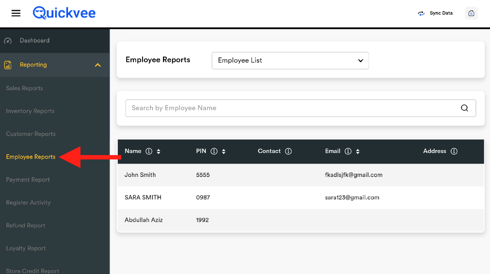Viewport: 490px width, 274px height.
Task: Click the search magnifier icon
Action: tap(464, 108)
